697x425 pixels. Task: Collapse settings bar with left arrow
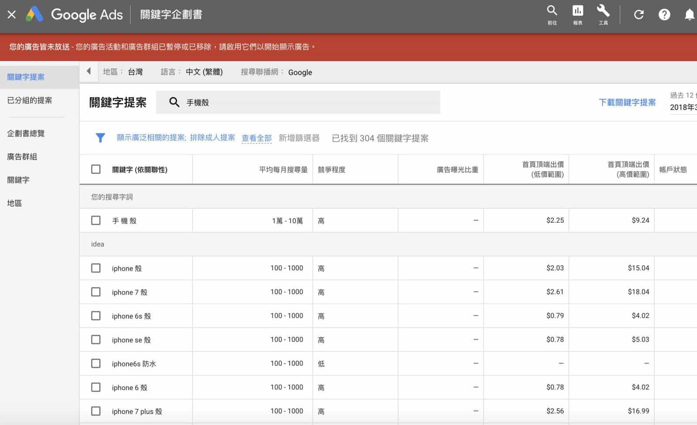click(89, 71)
